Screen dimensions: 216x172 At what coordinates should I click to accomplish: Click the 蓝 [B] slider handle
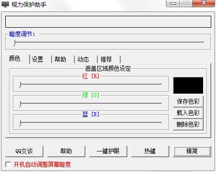[x=20, y=123]
